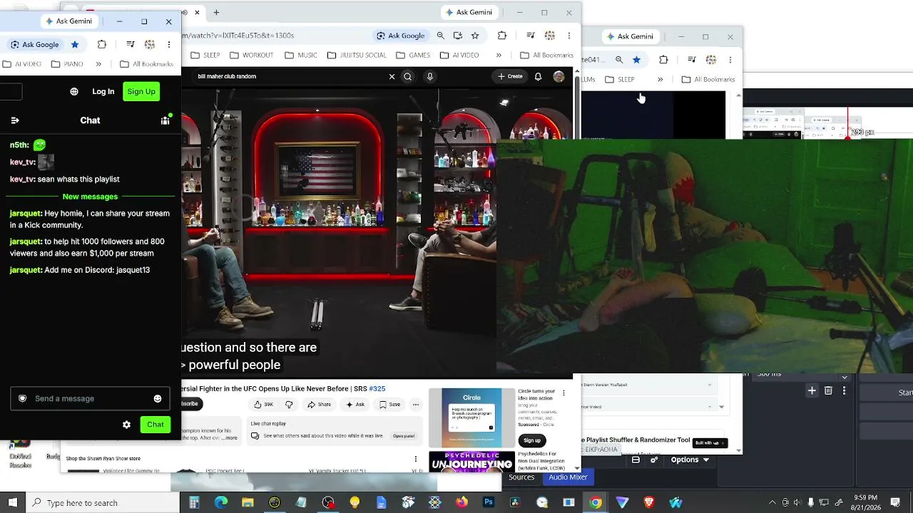Save the YouTube video to a playlist
Viewport: 913px width, 513px height.
tap(390, 405)
